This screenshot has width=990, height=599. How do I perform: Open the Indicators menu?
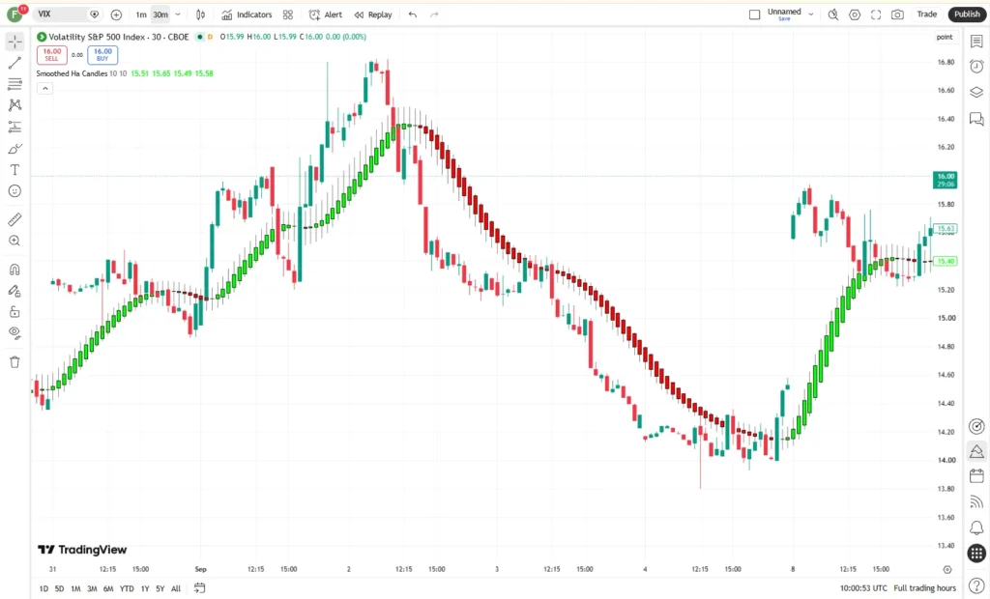click(x=247, y=14)
